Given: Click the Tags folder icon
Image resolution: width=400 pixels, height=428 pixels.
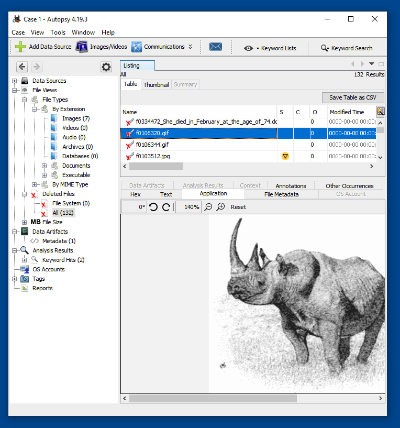Looking at the screenshot, I should pos(25,279).
